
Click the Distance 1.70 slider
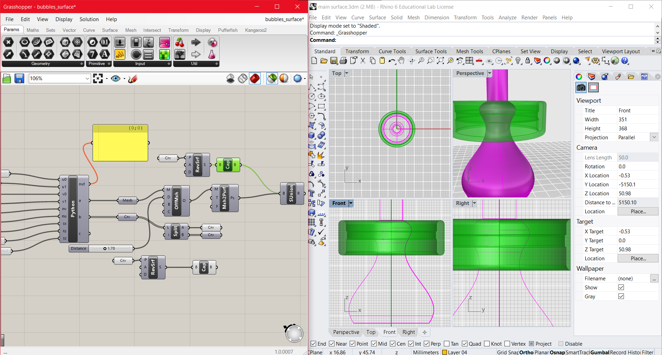(x=101, y=248)
